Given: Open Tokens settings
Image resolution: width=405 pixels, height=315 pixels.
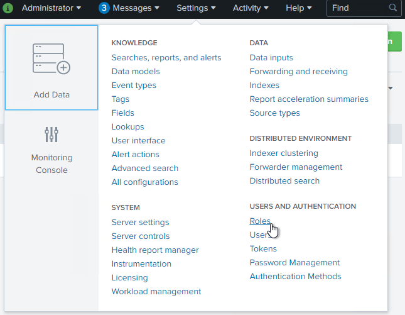Looking at the screenshot, I should 263,249.
